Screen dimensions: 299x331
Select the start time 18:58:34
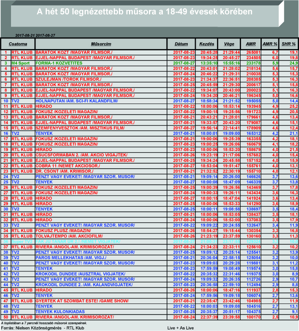tap(209, 101)
